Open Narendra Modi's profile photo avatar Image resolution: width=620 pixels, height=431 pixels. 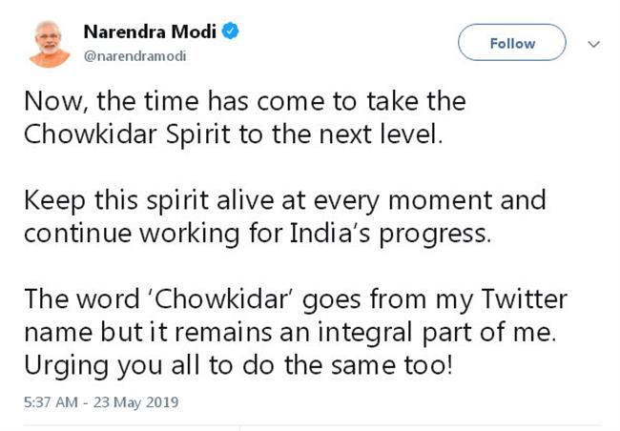(x=49, y=44)
